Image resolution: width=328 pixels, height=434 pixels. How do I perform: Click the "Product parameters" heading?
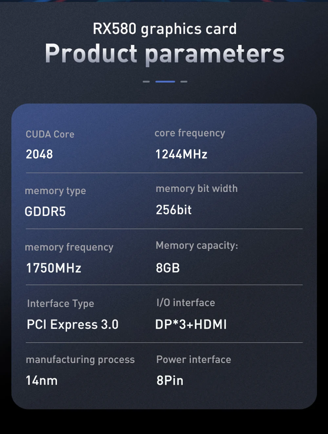(x=165, y=54)
